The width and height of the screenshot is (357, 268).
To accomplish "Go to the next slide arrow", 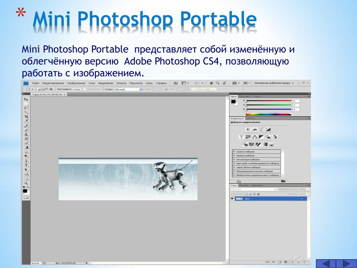I will 347,264.
